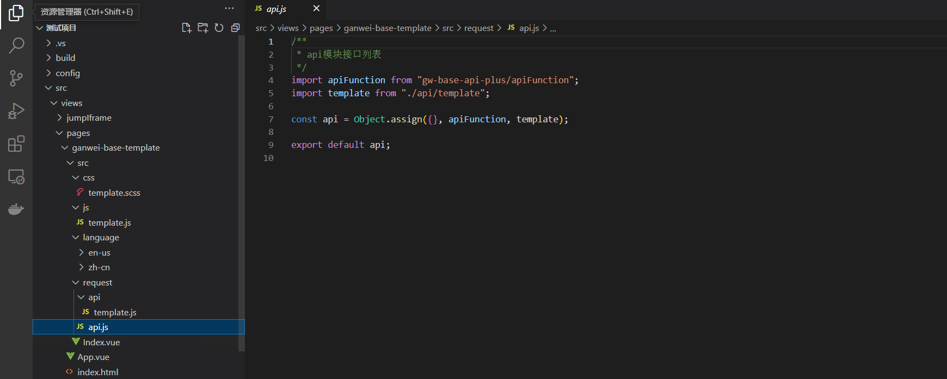The image size is (947, 379).
Task: Collapse all folders in explorer
Action: point(235,28)
